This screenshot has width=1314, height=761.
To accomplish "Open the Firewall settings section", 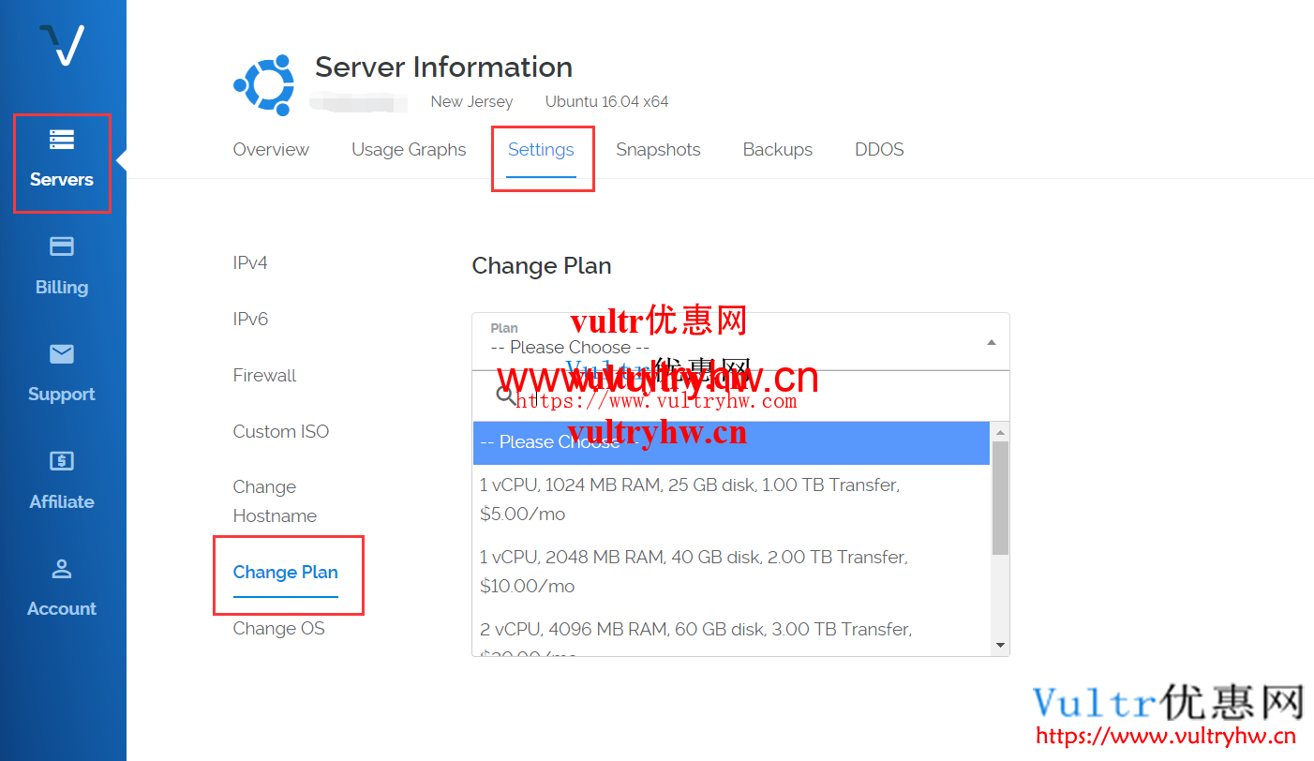I will coord(264,376).
